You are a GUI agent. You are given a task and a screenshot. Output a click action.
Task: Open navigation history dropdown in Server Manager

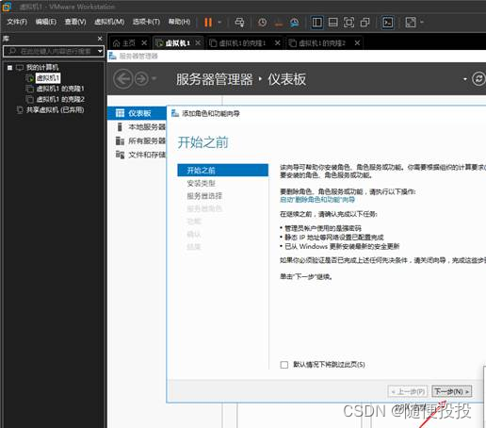click(154, 78)
